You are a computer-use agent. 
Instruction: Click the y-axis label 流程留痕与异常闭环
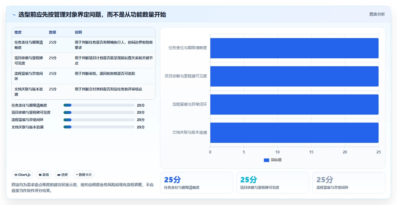tap(189, 104)
